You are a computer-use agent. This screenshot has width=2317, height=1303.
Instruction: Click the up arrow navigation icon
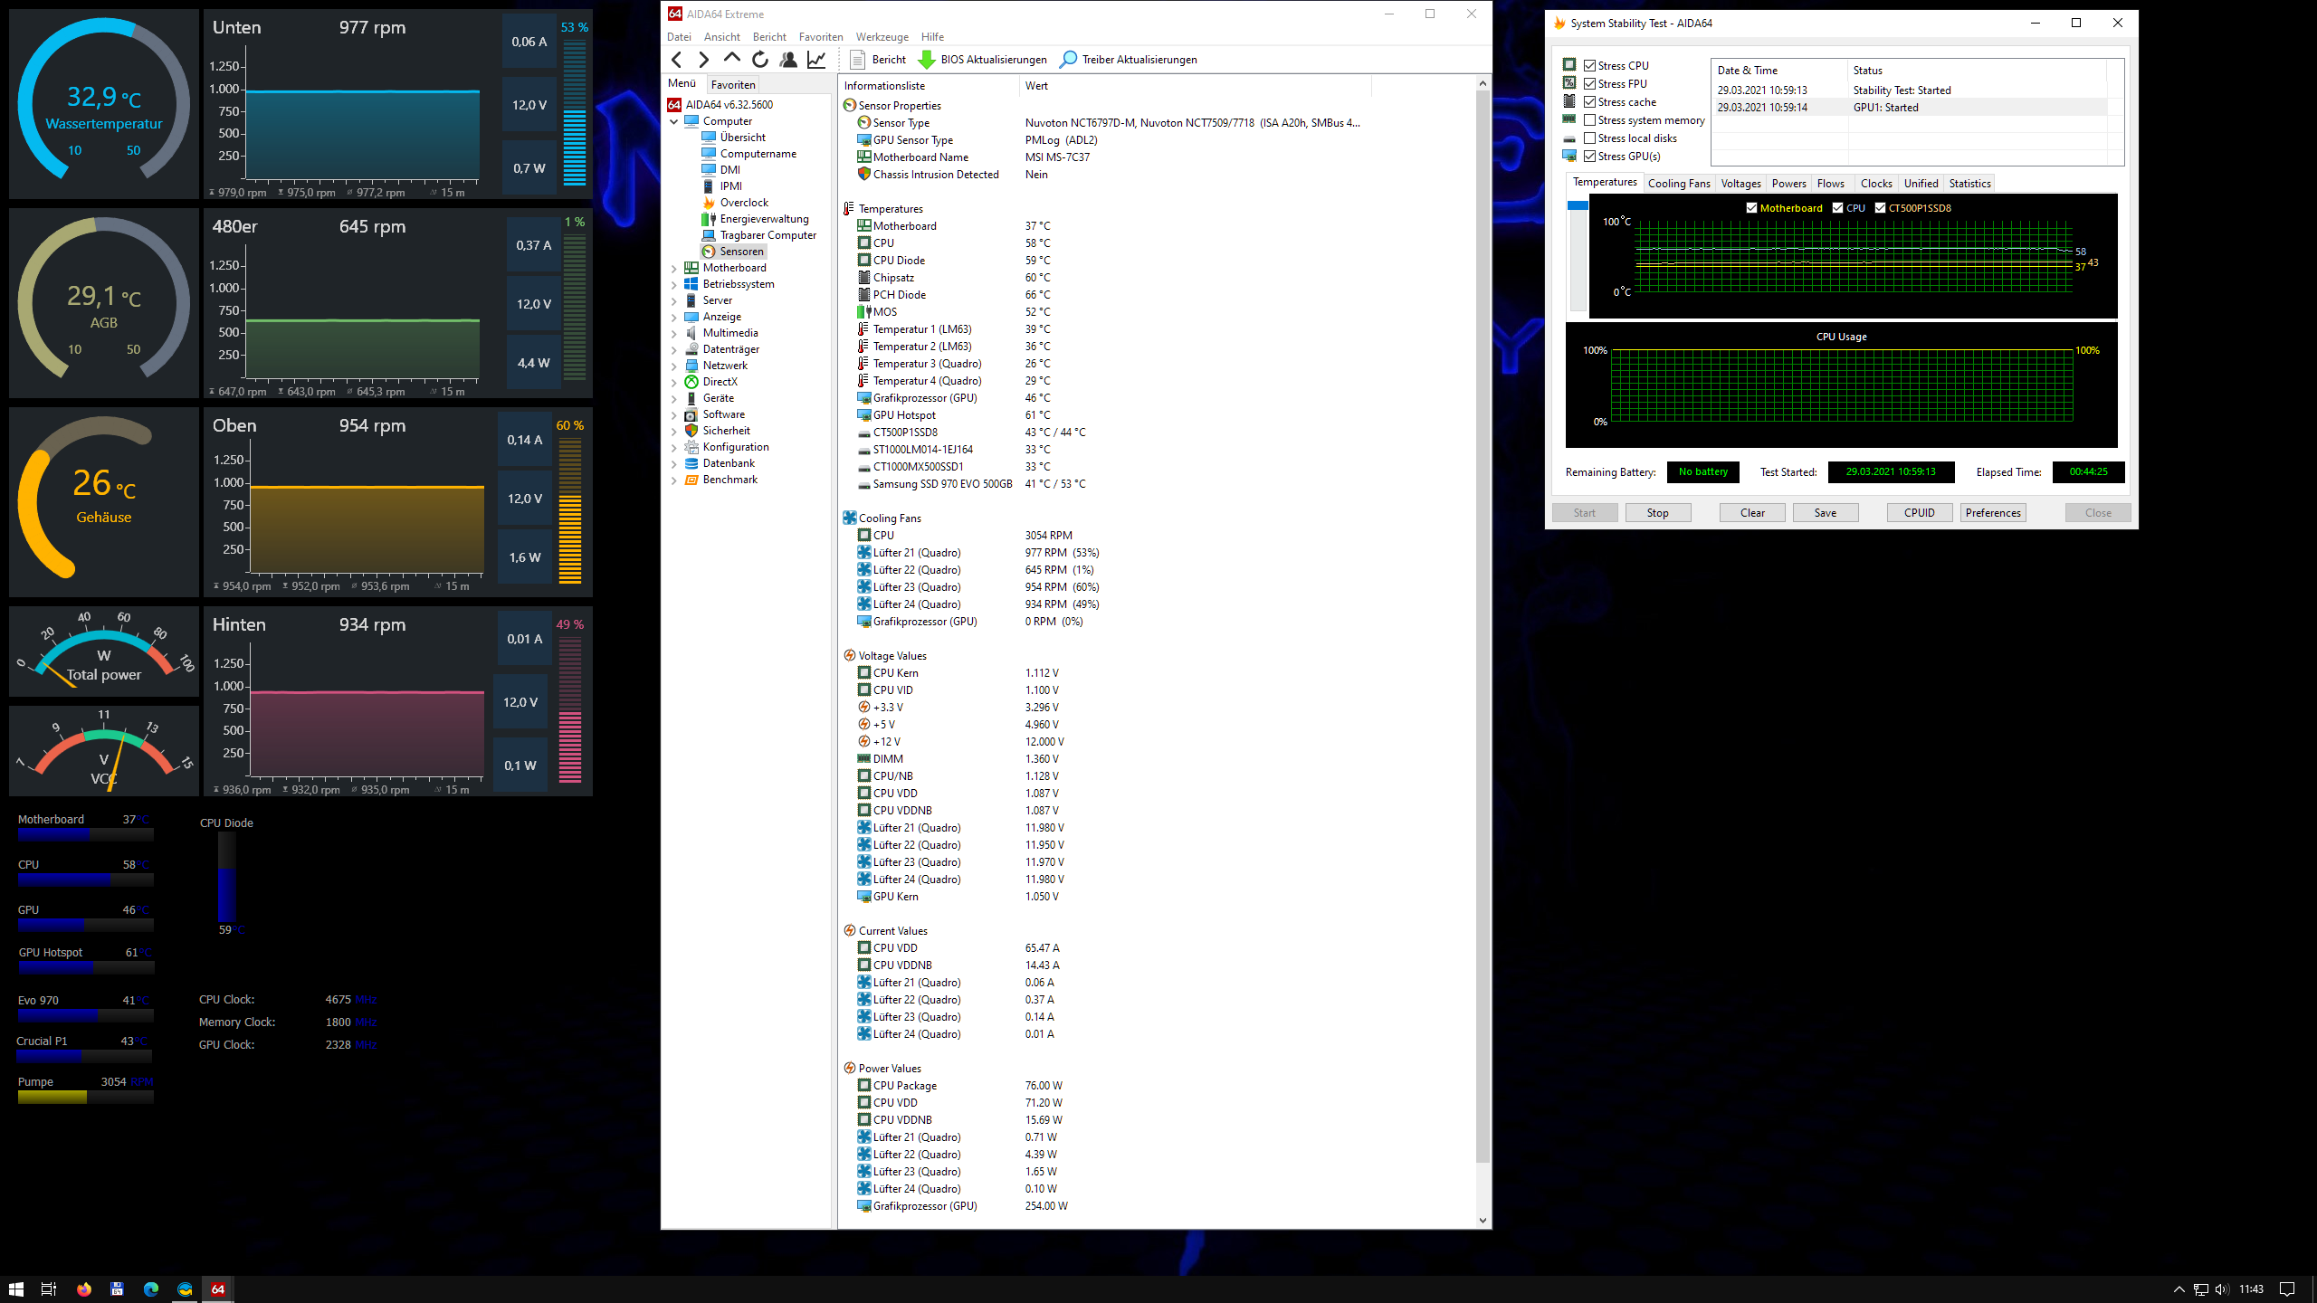(732, 59)
